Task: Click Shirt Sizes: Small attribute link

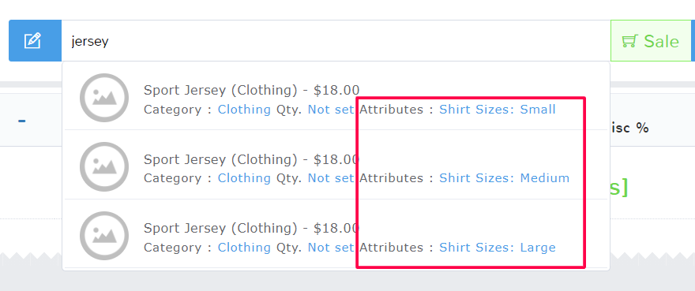Action: click(x=498, y=110)
